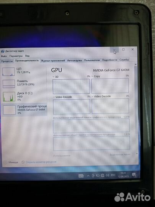
Task: Open the Параметры menu
Action: [16, 56]
